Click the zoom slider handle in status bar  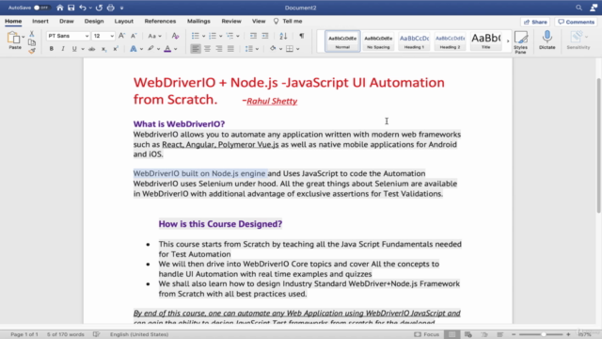[544, 334]
